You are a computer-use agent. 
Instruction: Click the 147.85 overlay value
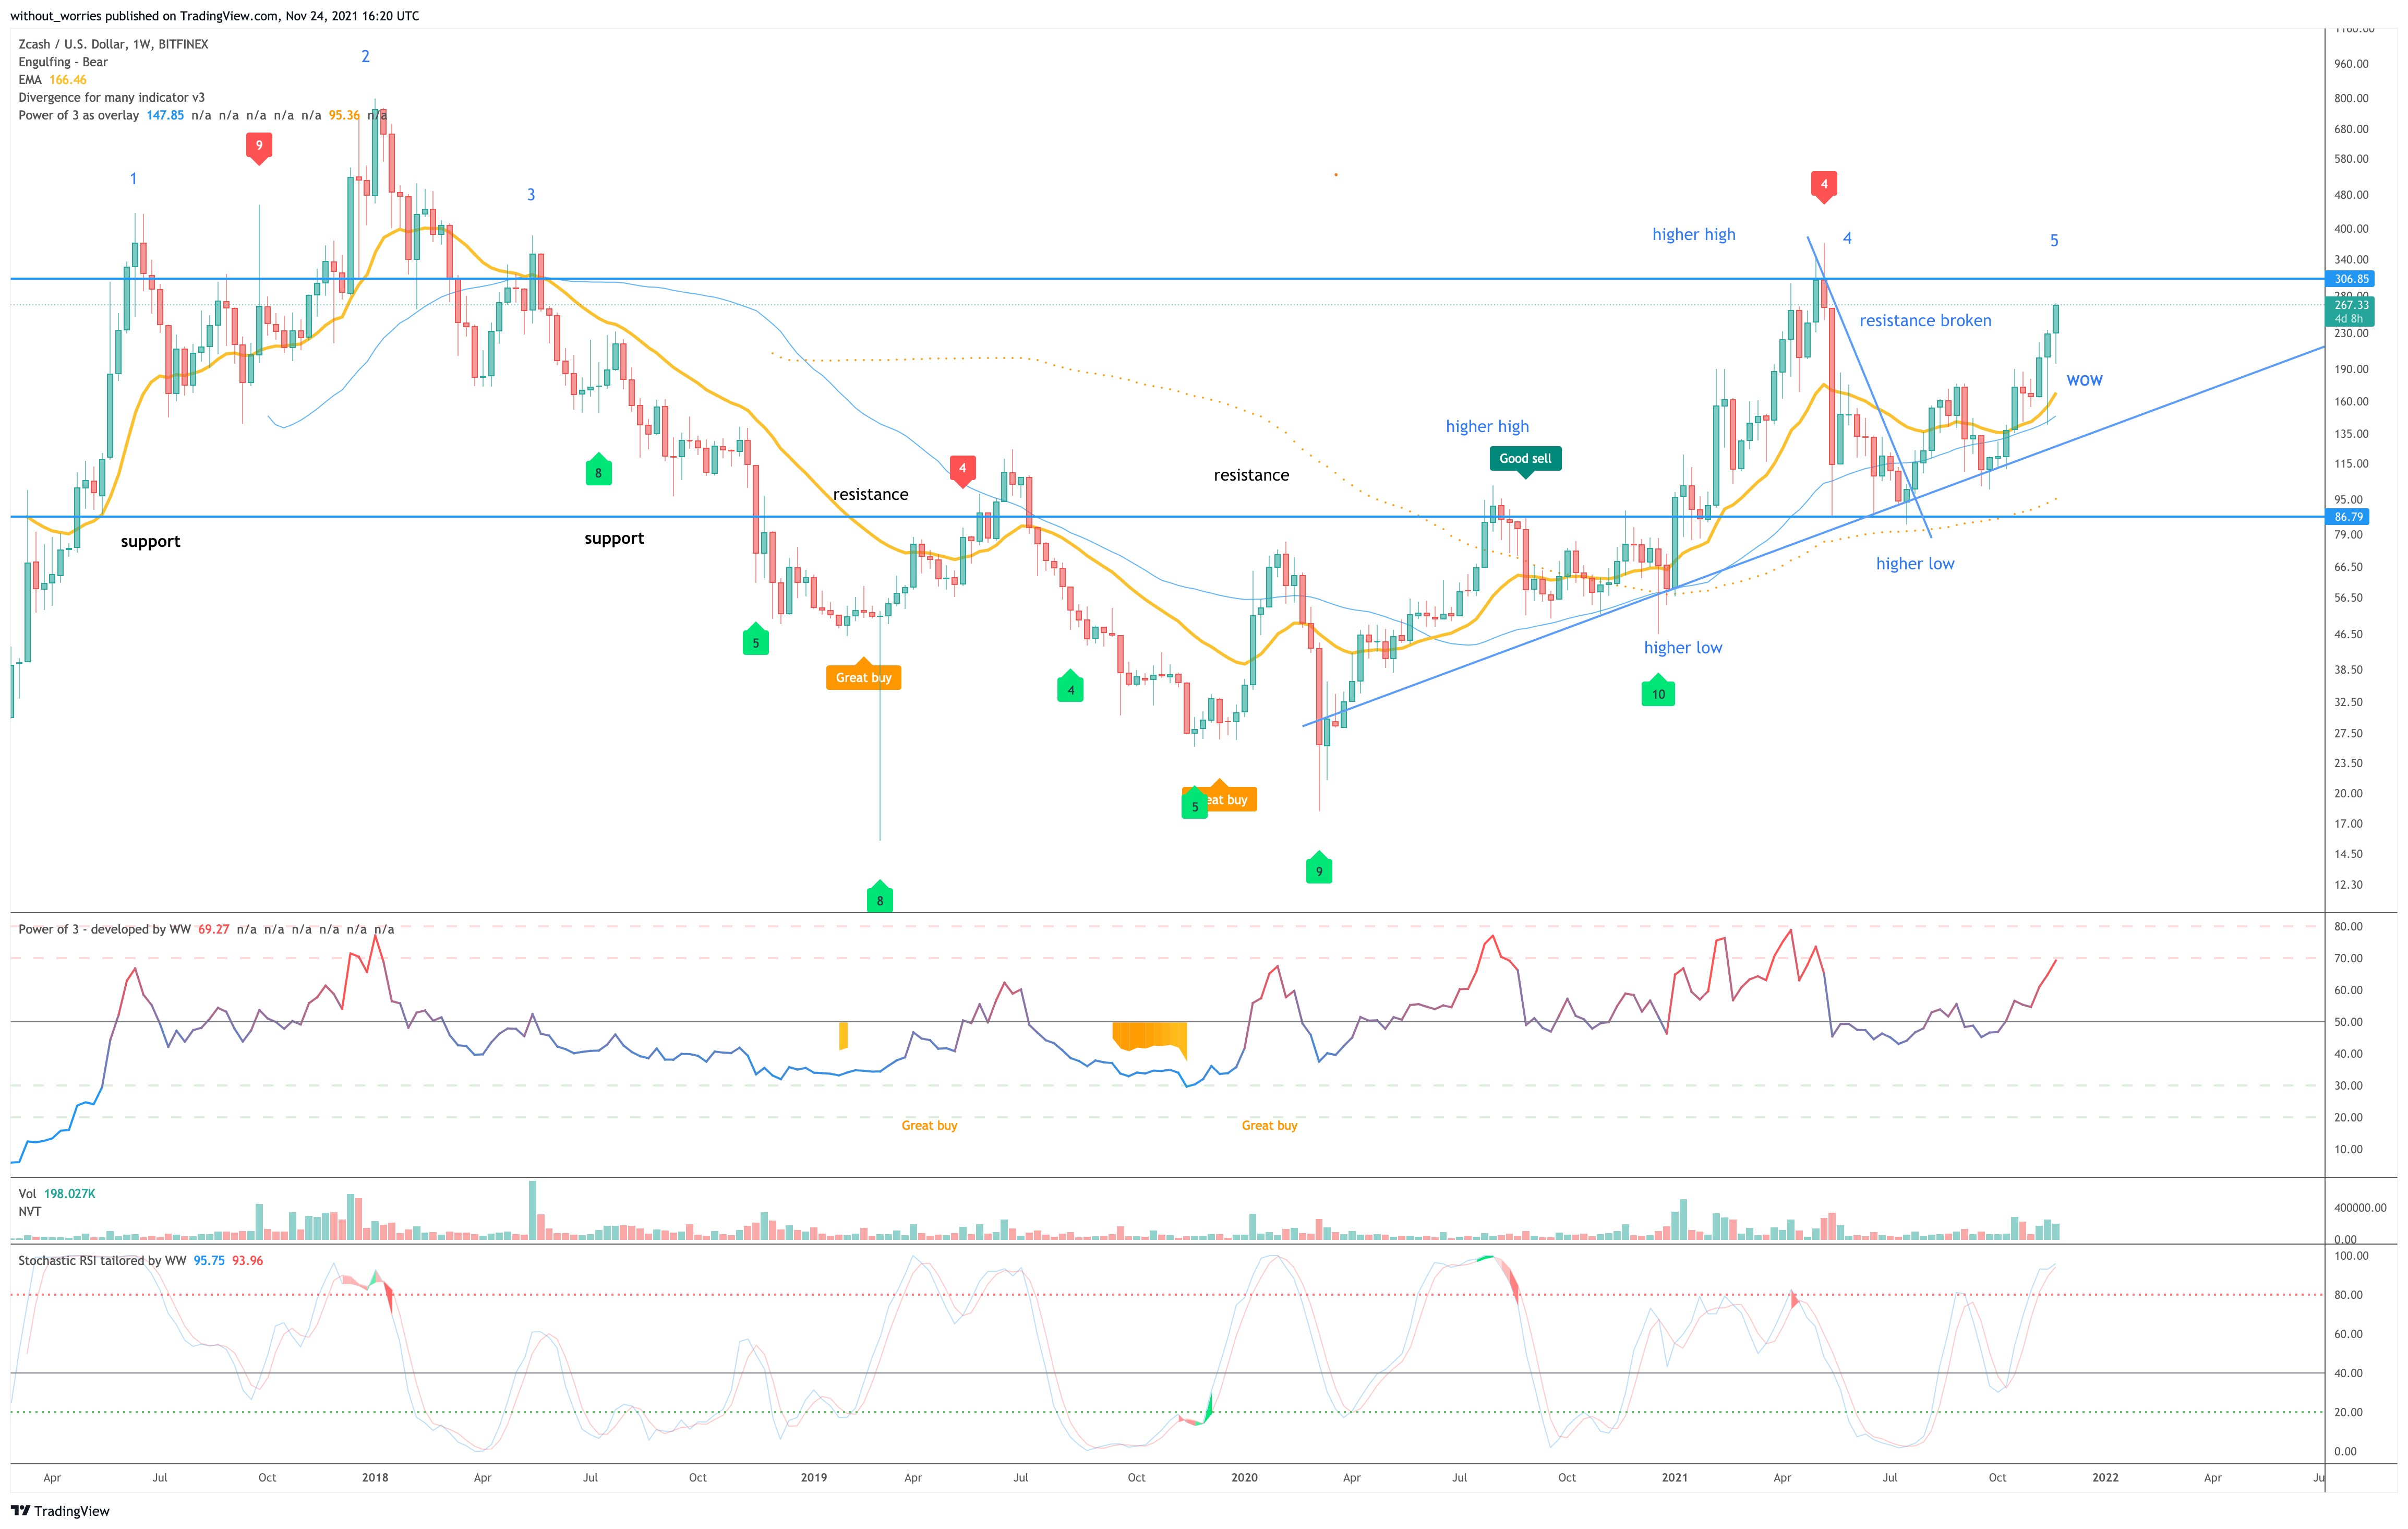pos(165,116)
